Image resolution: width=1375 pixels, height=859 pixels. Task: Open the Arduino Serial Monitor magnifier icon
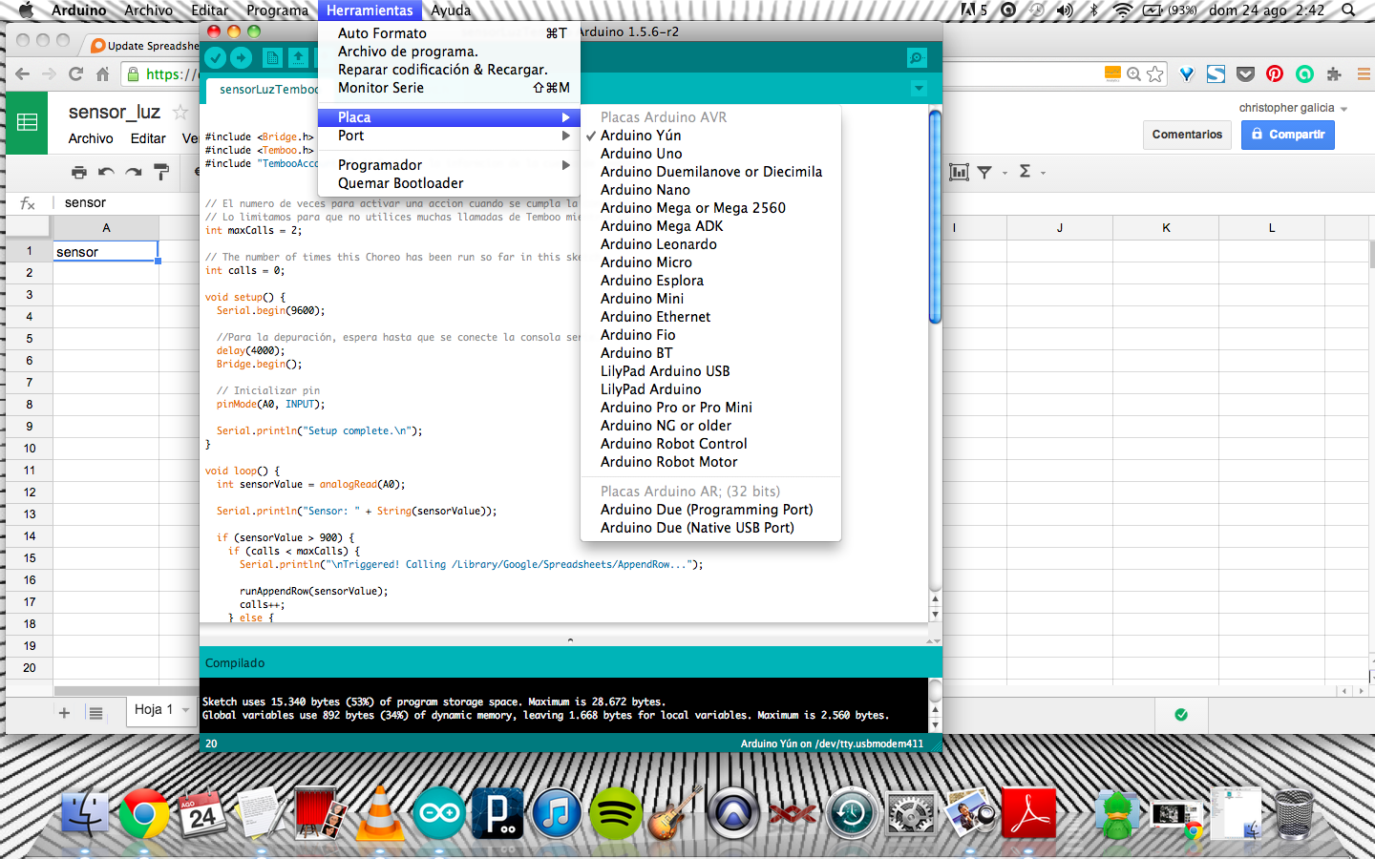[x=917, y=58]
